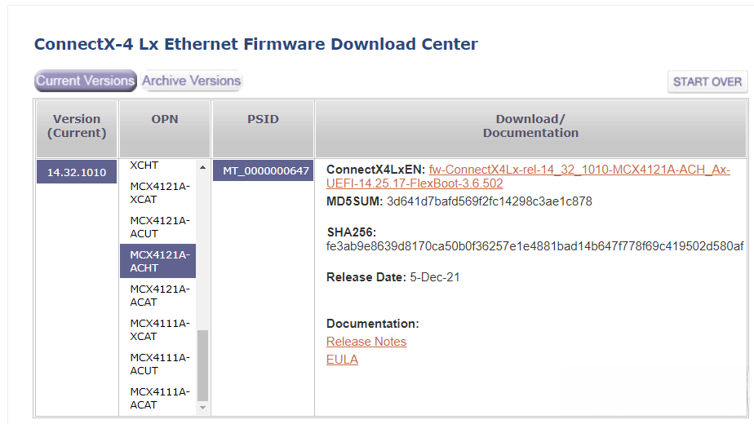Click the Version (Current) column header

click(77, 129)
